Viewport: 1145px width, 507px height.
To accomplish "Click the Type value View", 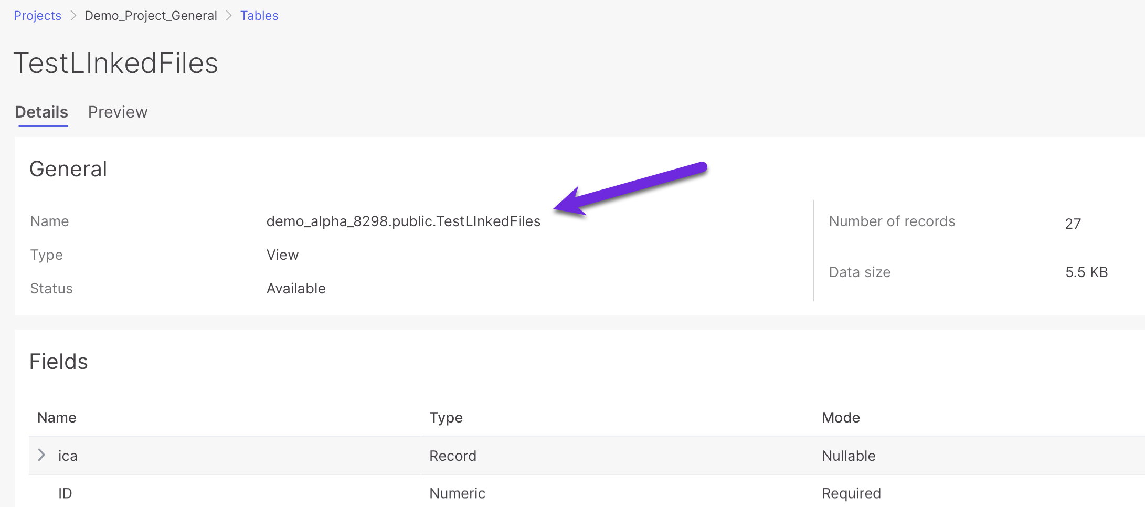I will (282, 255).
